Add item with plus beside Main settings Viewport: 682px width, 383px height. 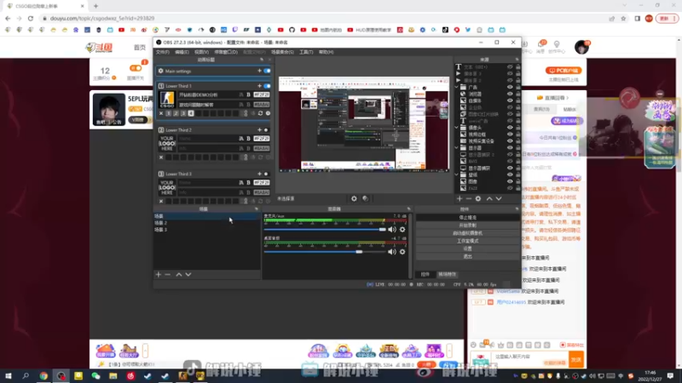259,71
